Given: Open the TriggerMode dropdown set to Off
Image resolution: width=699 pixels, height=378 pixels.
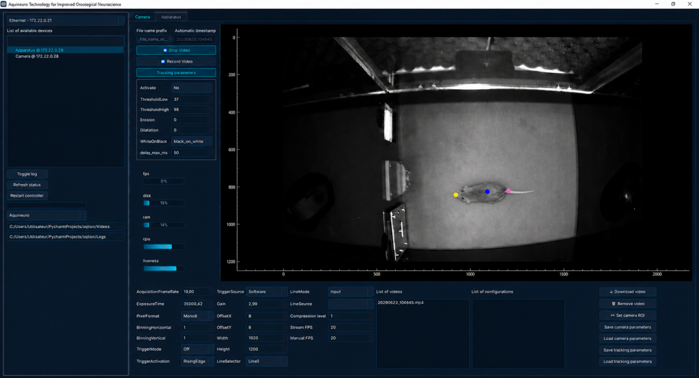Looking at the screenshot, I should pos(197,349).
